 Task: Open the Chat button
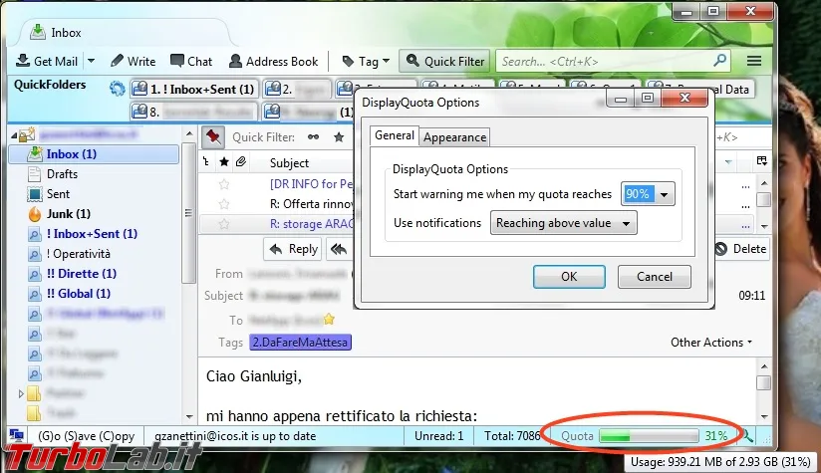(191, 61)
